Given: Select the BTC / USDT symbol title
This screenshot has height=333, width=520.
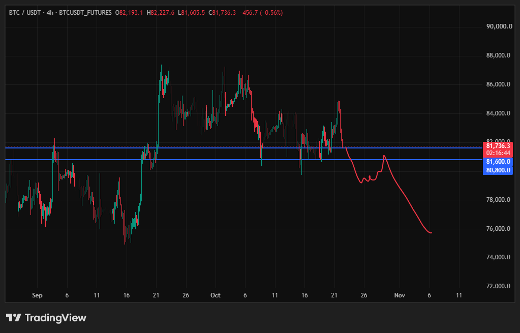Looking at the screenshot, I should [25, 13].
